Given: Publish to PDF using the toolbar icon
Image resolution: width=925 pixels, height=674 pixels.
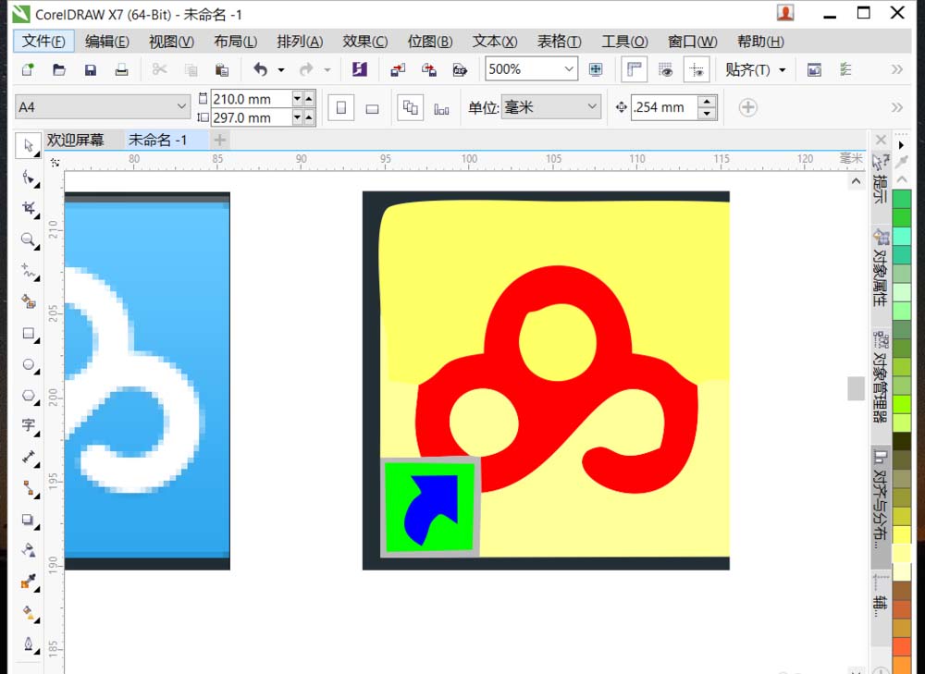Looking at the screenshot, I should point(460,69).
